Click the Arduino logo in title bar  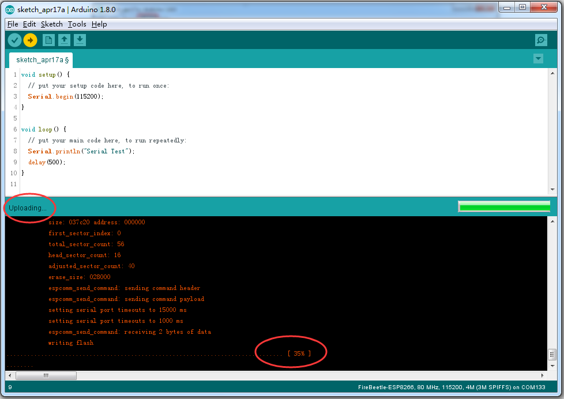pos(10,10)
